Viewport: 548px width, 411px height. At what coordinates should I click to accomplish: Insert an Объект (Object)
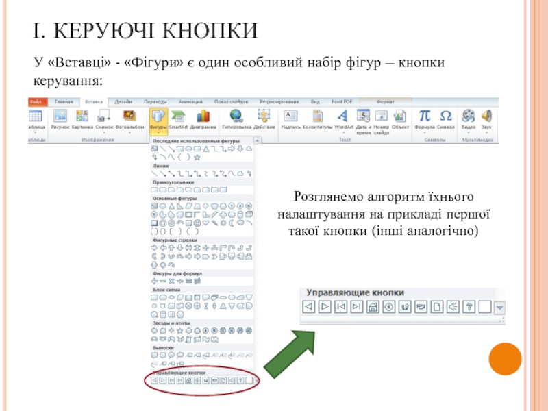[x=400, y=116]
